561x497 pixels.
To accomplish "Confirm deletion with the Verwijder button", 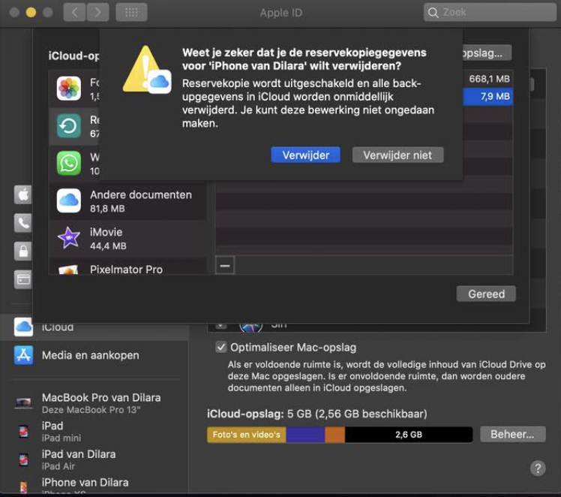I will click(305, 155).
